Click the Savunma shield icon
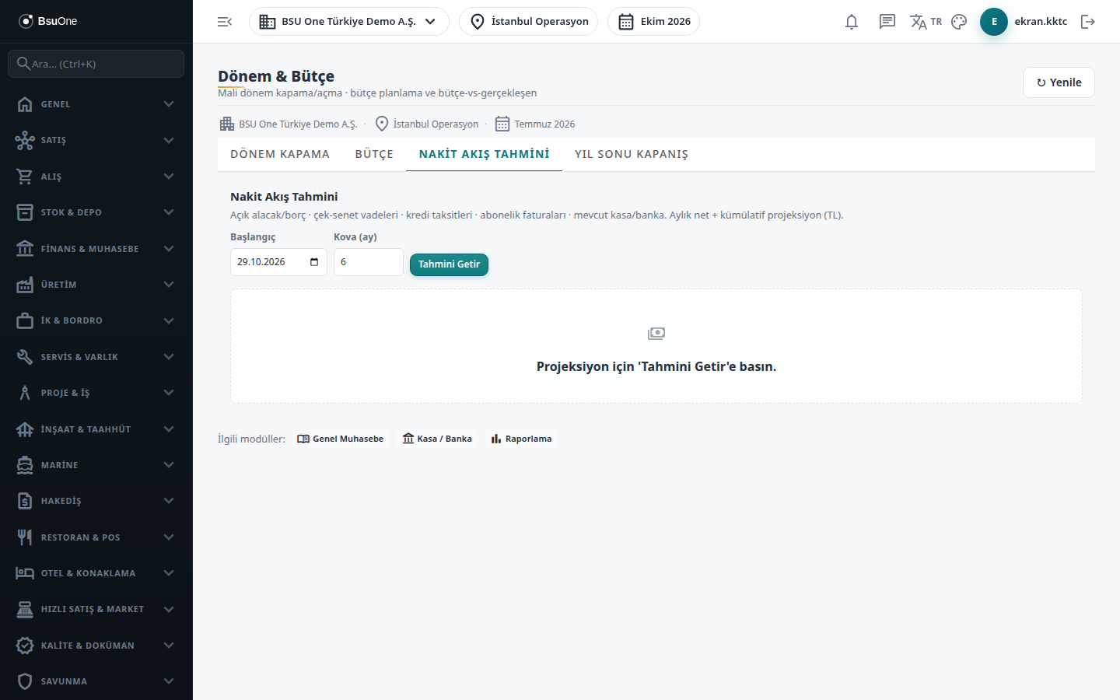Image resolution: width=1120 pixels, height=700 pixels. (x=25, y=681)
